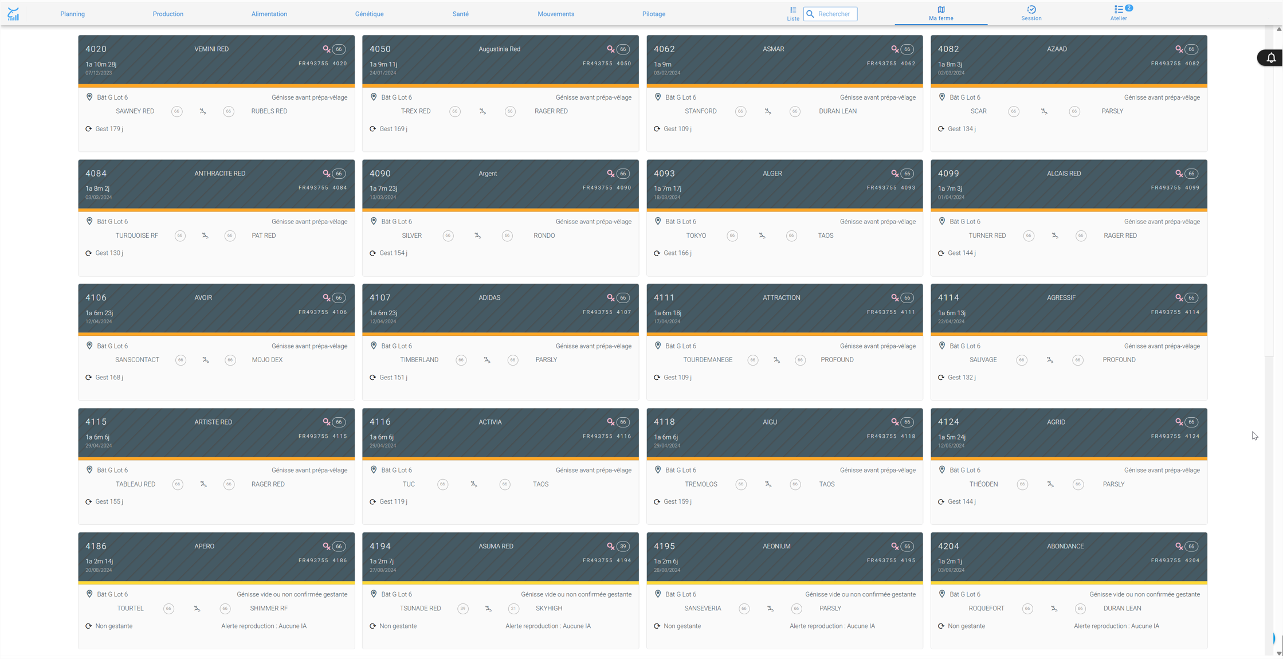This screenshot has height=659, width=1283.
Task: Open the Génétique menu
Action: (x=369, y=14)
